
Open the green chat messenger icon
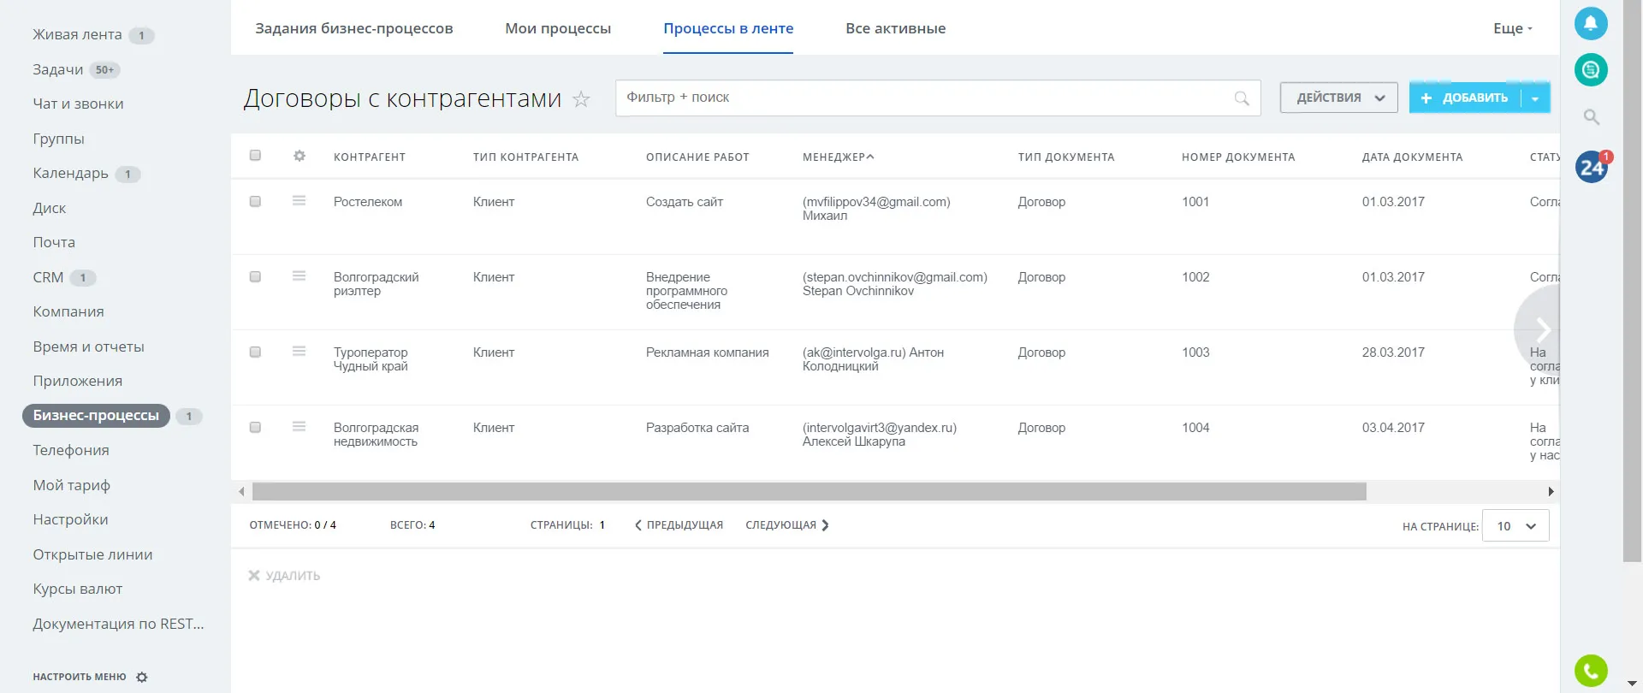[1591, 69]
